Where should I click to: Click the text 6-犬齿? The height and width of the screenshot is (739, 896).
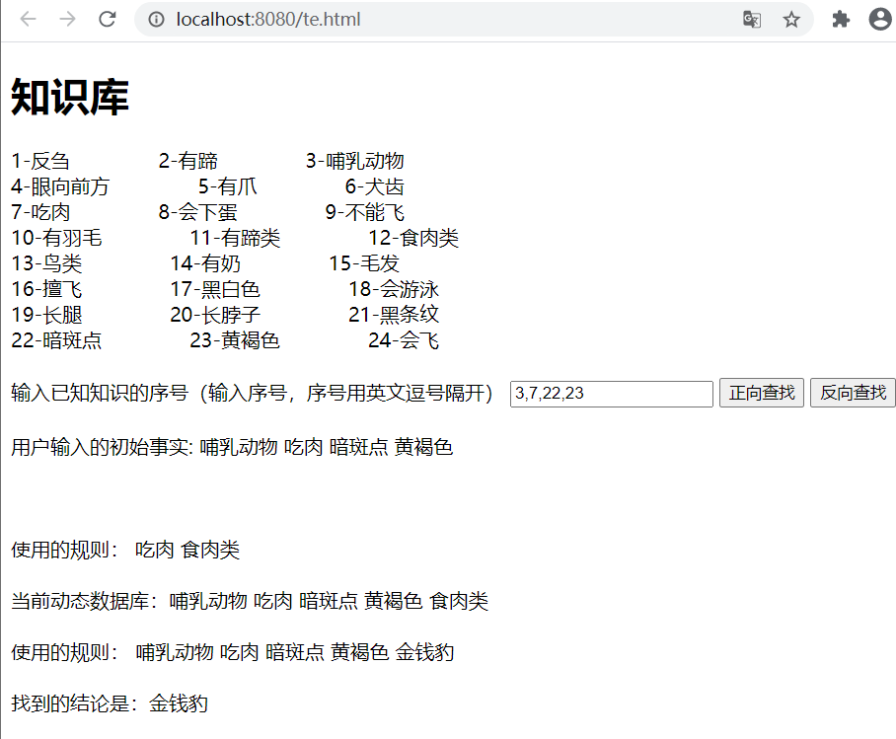point(374,186)
